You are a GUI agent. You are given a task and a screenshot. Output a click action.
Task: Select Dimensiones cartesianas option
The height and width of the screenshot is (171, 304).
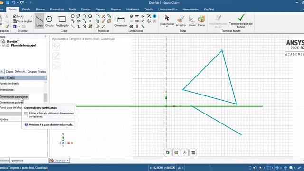[x=14, y=97]
